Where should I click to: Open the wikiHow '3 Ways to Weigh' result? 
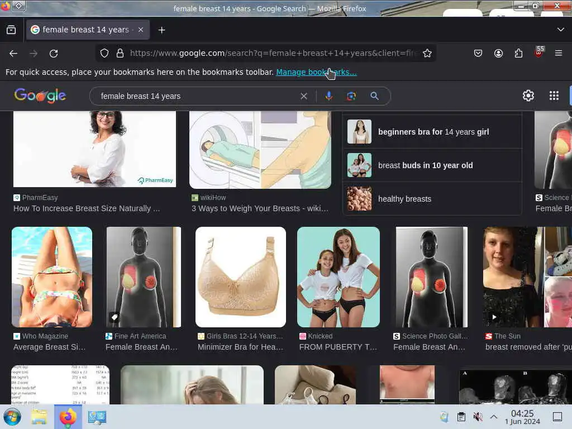click(x=260, y=209)
